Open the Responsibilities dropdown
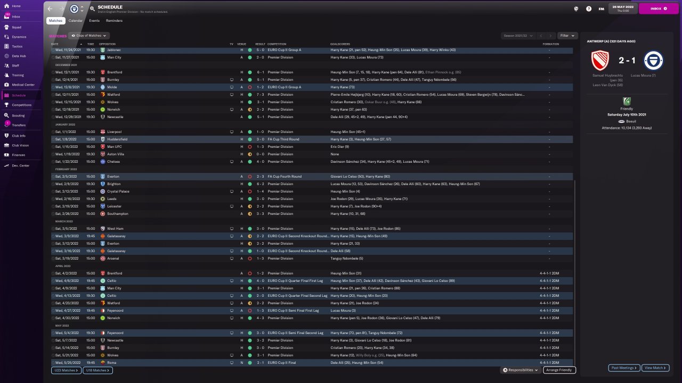 pyautogui.click(x=521, y=370)
